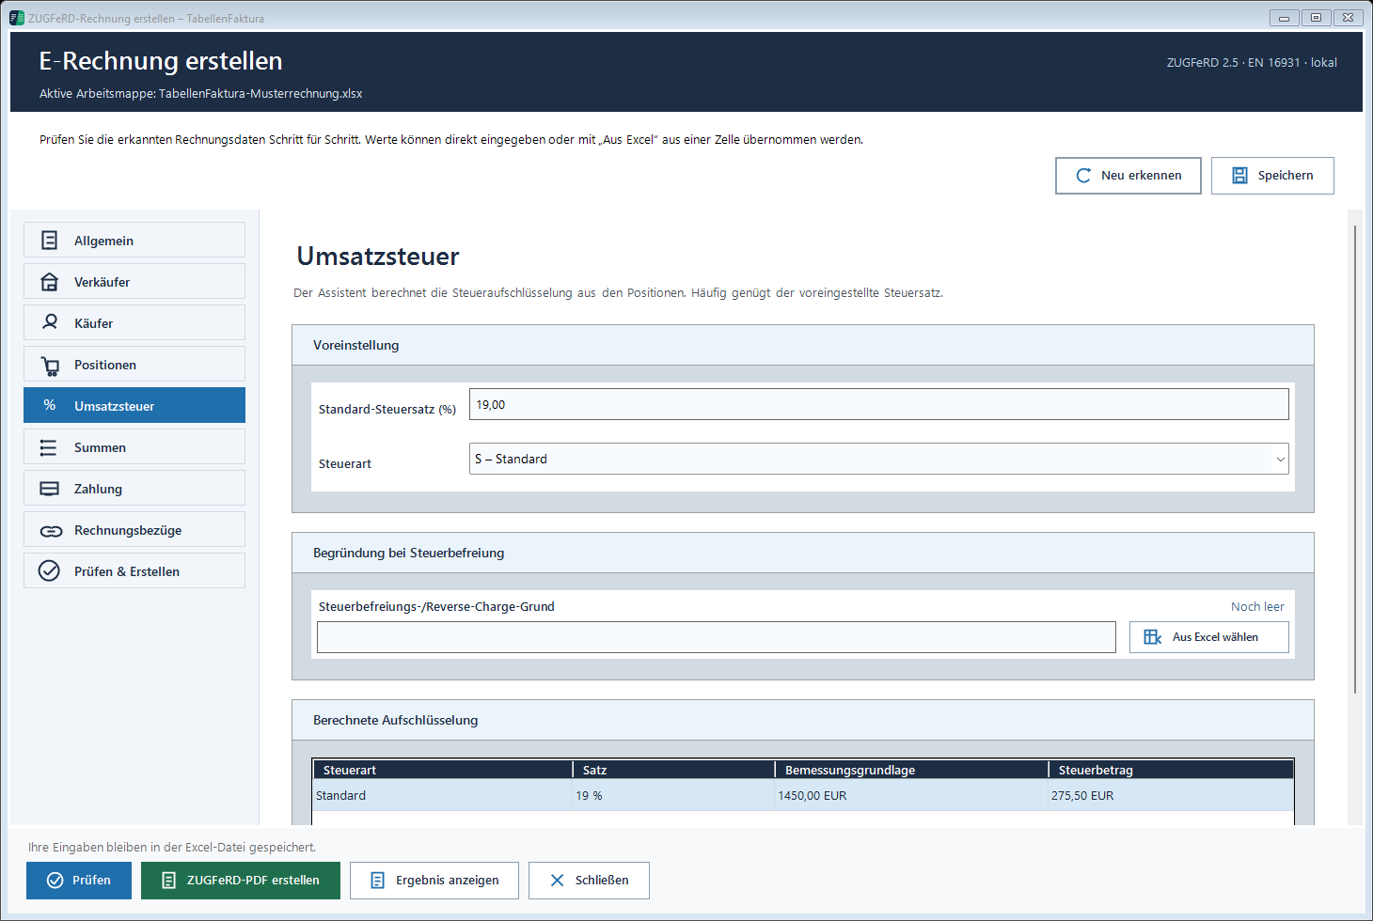The image size is (1373, 921).
Task: Click the Umsatzsteuer percent icon
Action: coord(50,405)
